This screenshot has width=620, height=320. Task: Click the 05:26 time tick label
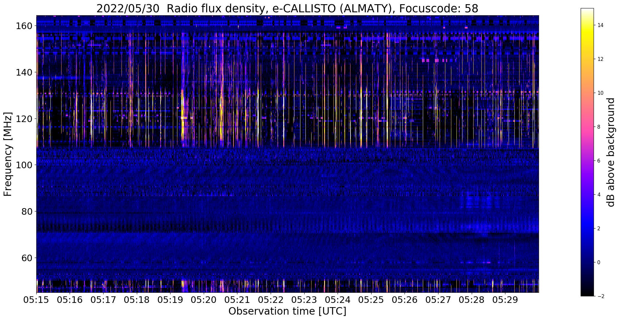coord(405,300)
